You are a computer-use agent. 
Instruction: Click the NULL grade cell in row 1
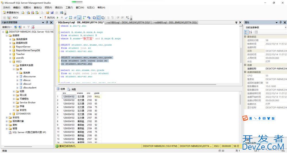pyautogui.click(x=97, y=97)
